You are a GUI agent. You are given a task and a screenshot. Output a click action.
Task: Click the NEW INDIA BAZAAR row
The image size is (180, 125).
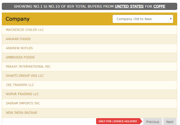(21, 113)
